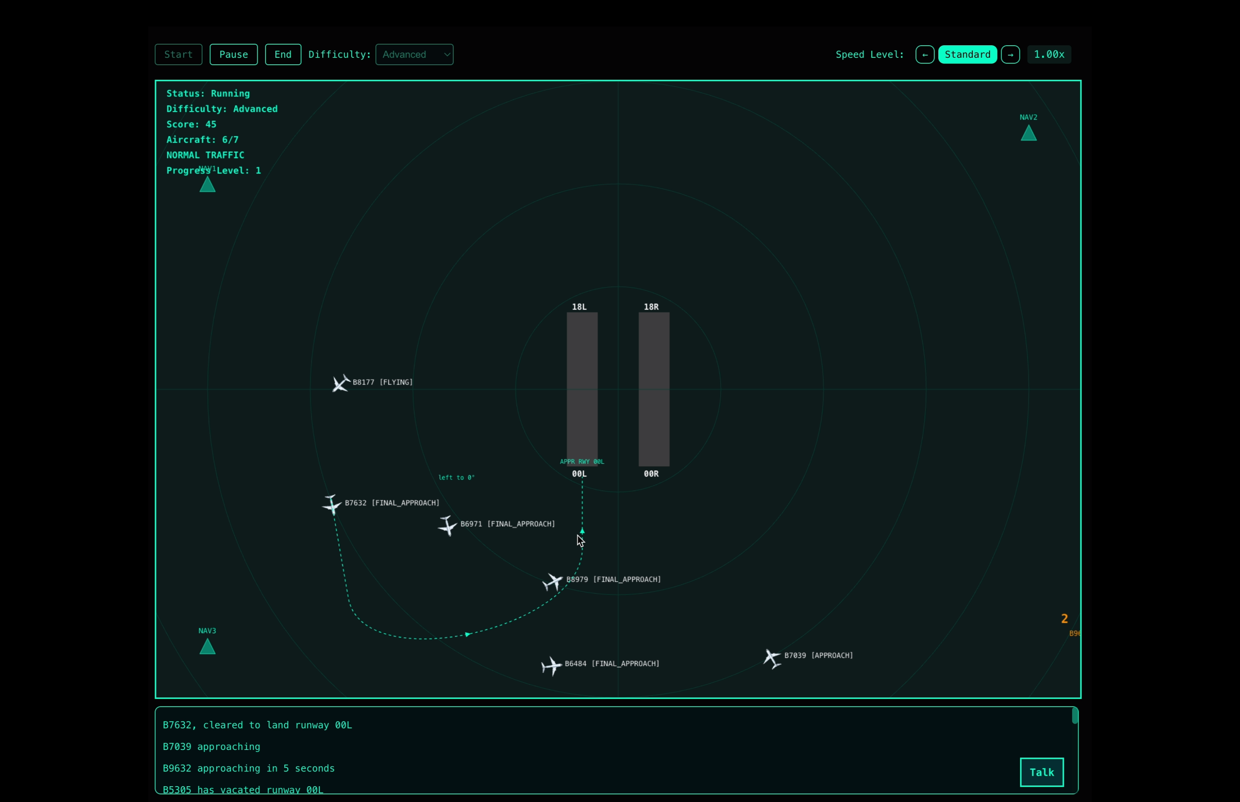Click the 1.00x speed indicator
This screenshot has width=1240, height=802.
[x=1049, y=55]
